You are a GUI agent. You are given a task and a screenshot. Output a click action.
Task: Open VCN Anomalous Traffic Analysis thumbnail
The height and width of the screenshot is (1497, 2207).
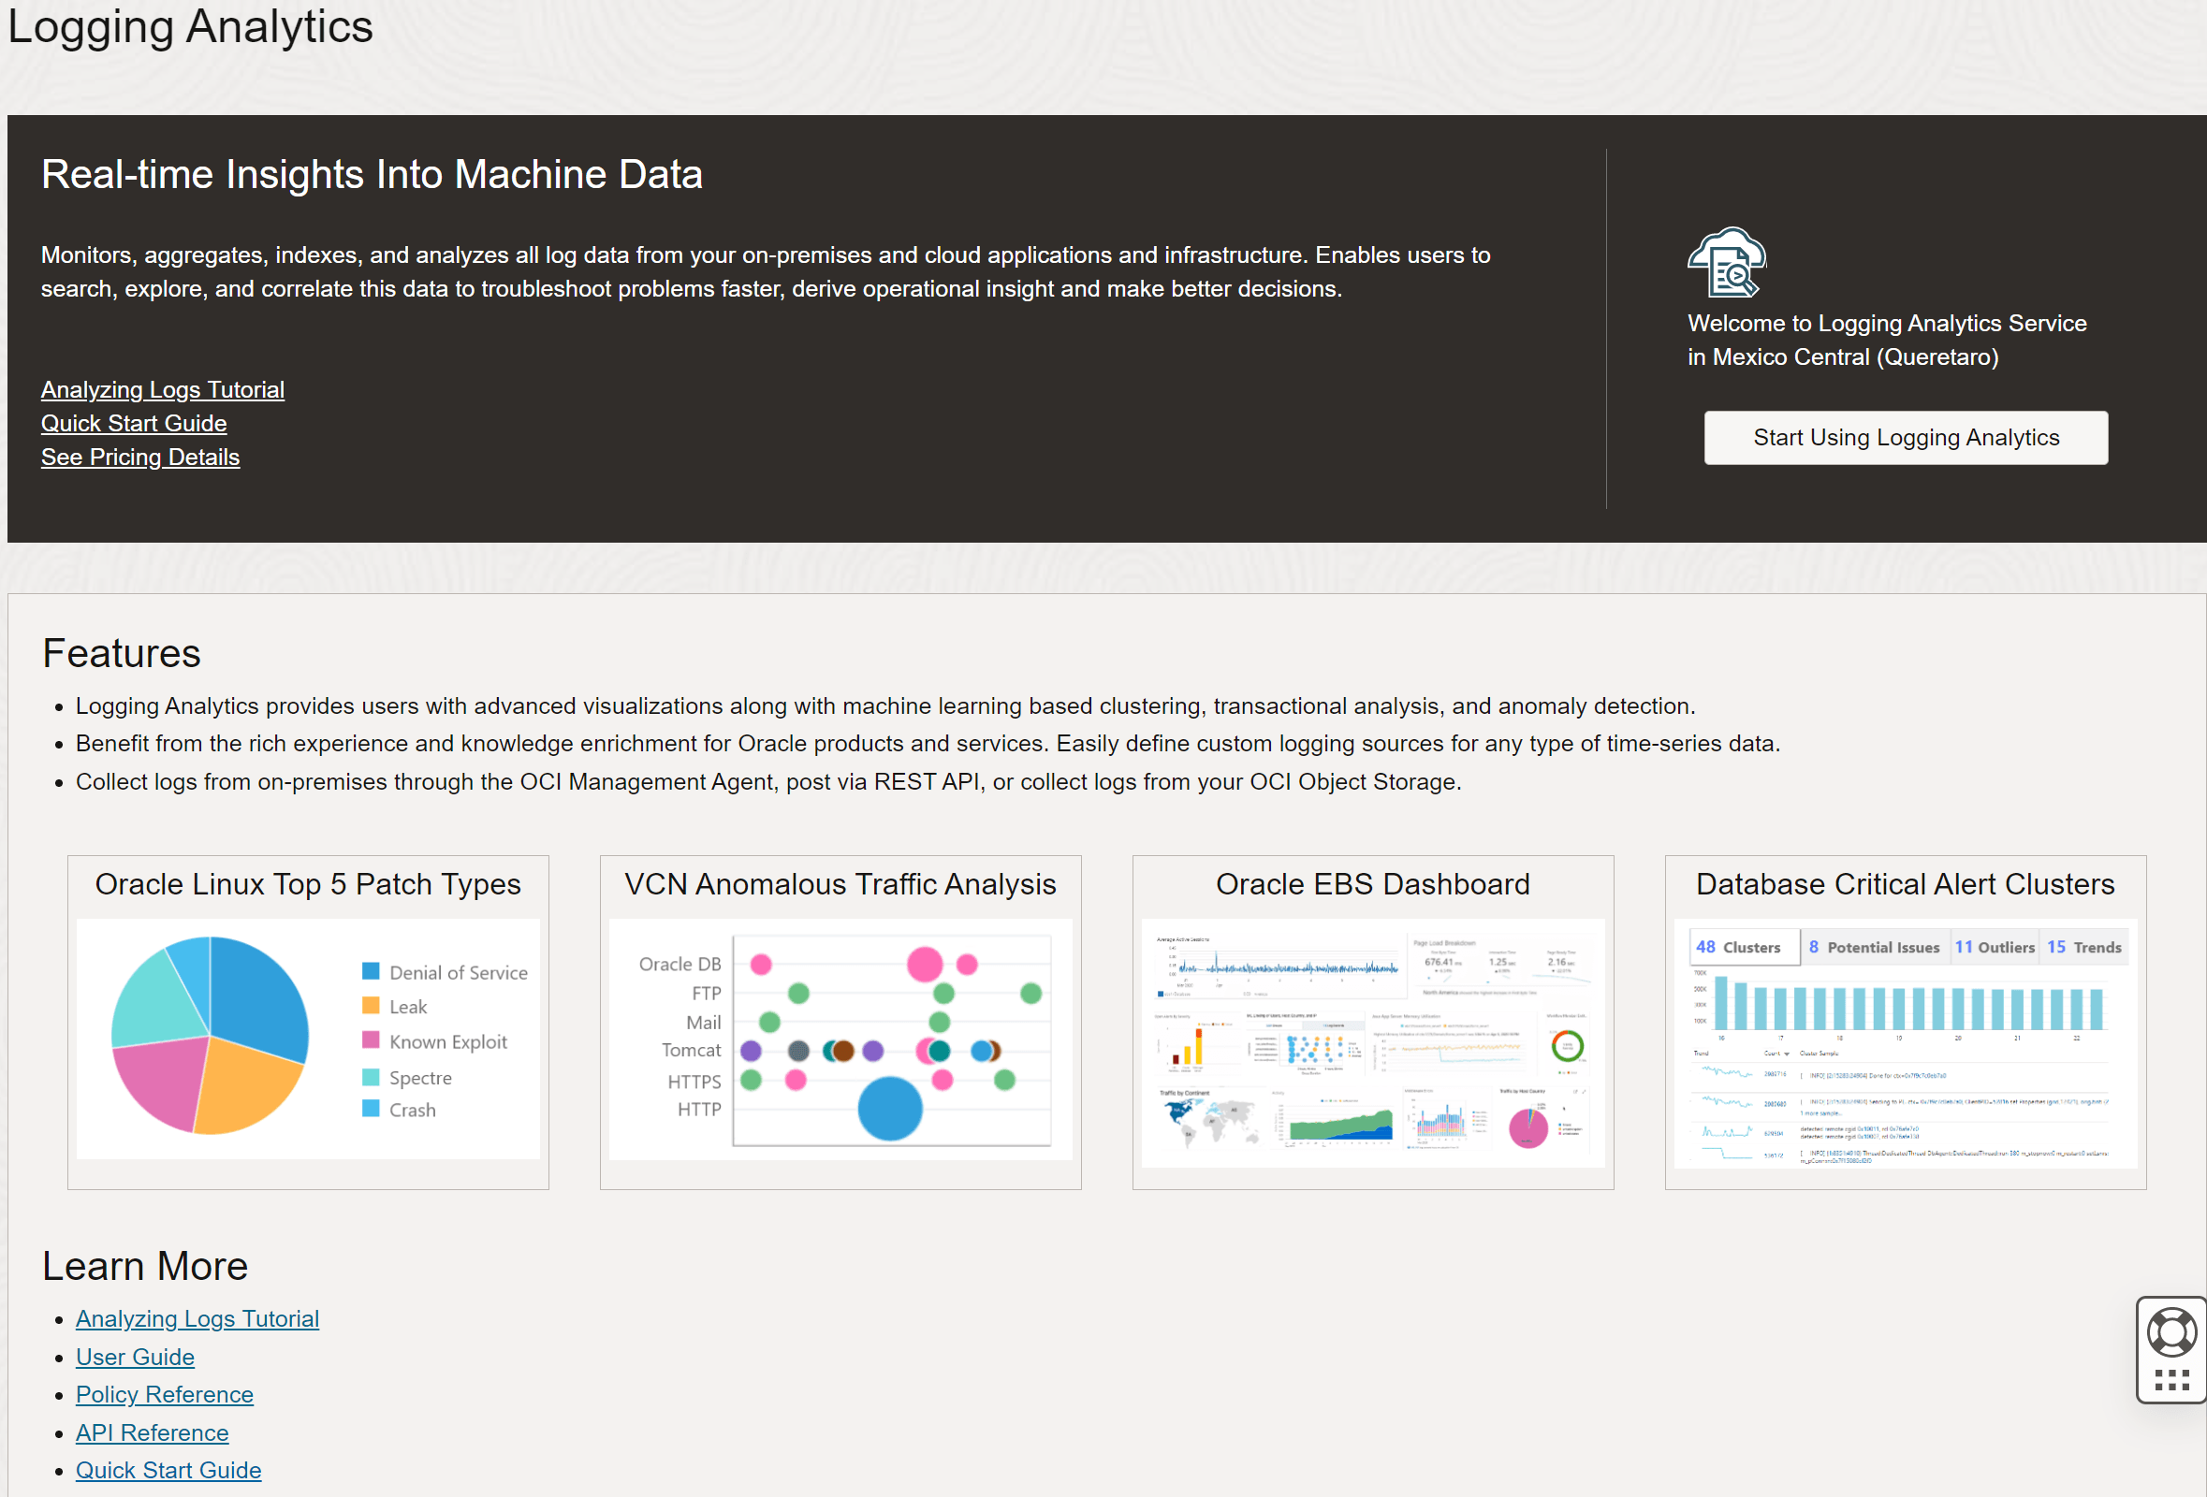click(840, 1038)
